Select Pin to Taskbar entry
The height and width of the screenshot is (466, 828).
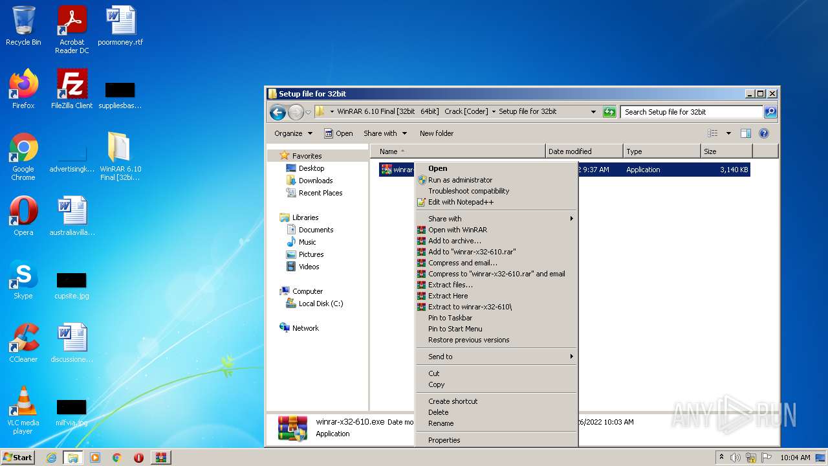coord(496,318)
